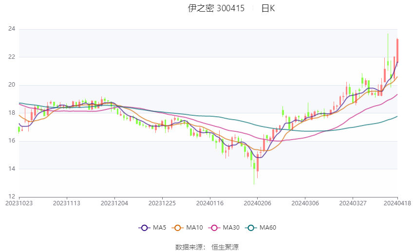Click the 伊之密 300415 chart title
The height and width of the screenshot is (251, 414).
pos(216,8)
